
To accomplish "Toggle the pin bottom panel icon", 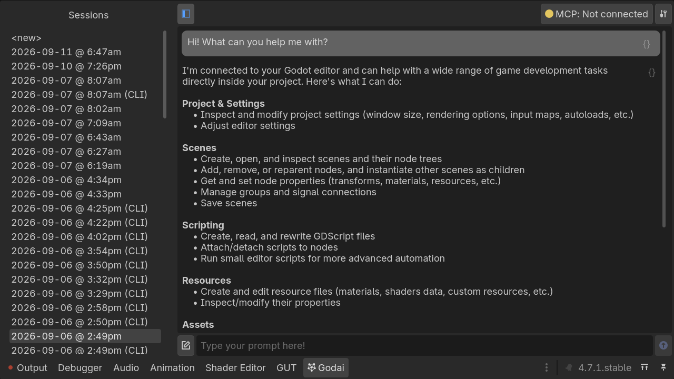I will pos(663,367).
